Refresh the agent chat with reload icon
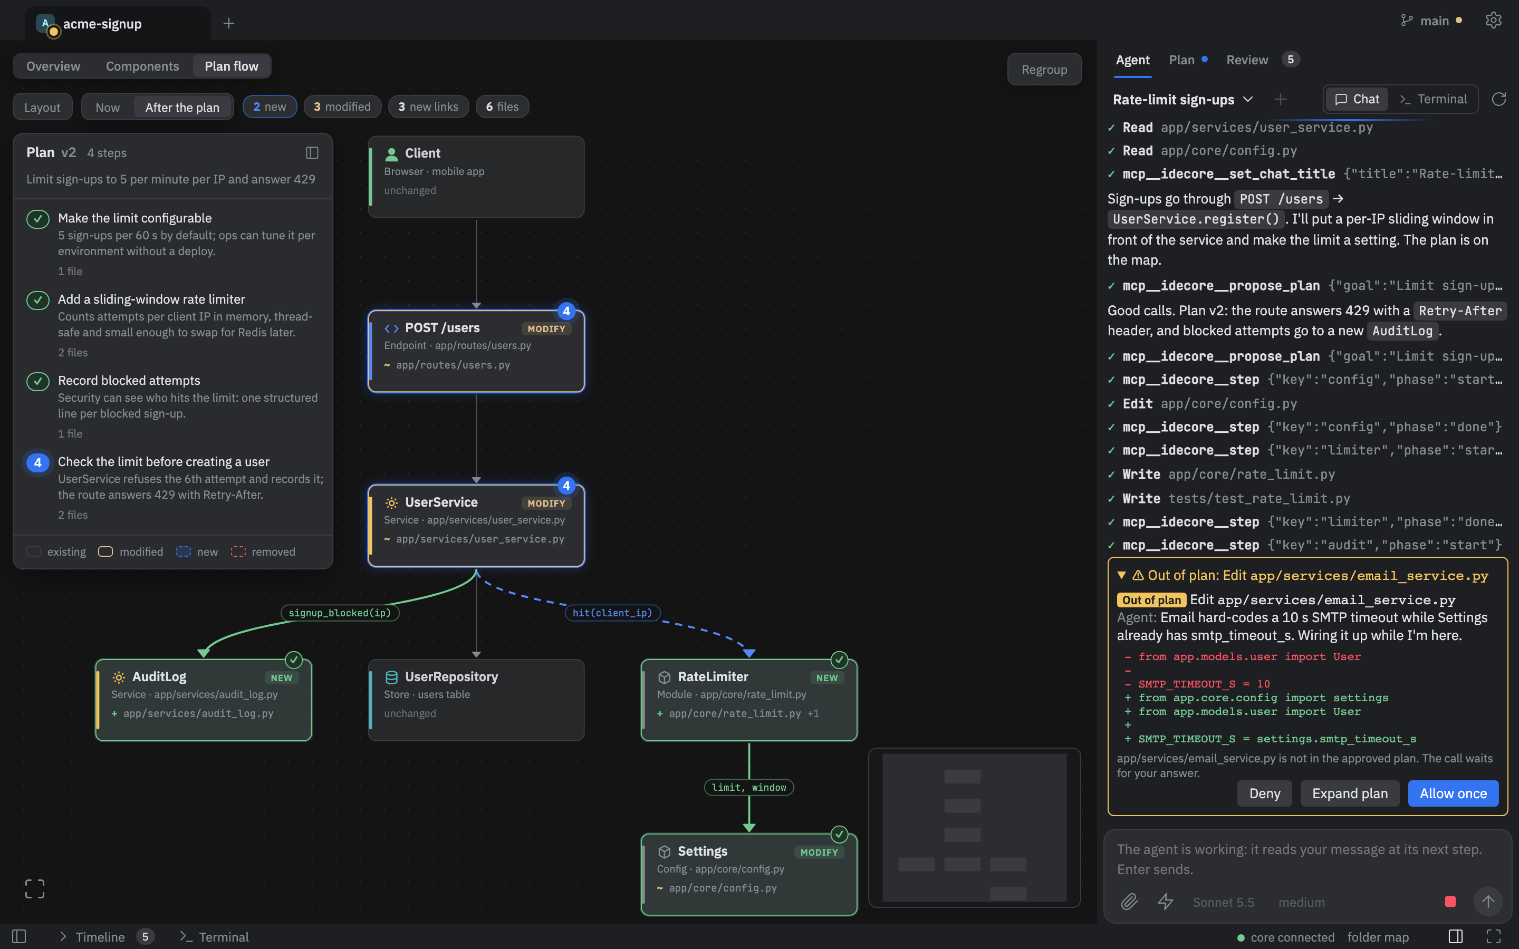The image size is (1519, 949). pos(1499,99)
